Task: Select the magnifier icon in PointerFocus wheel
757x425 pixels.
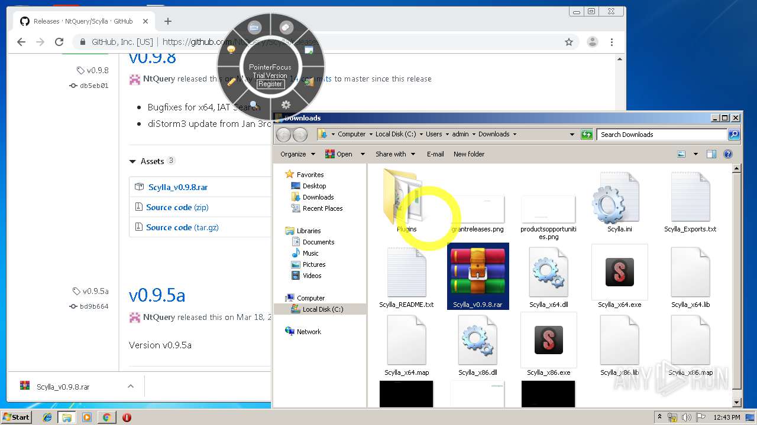Action: click(x=254, y=104)
